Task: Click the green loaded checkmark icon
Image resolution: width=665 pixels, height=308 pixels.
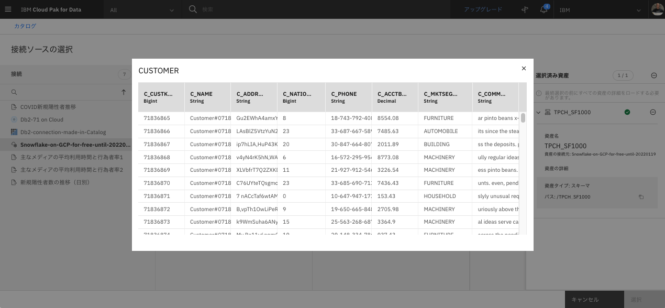Action: coord(627,112)
